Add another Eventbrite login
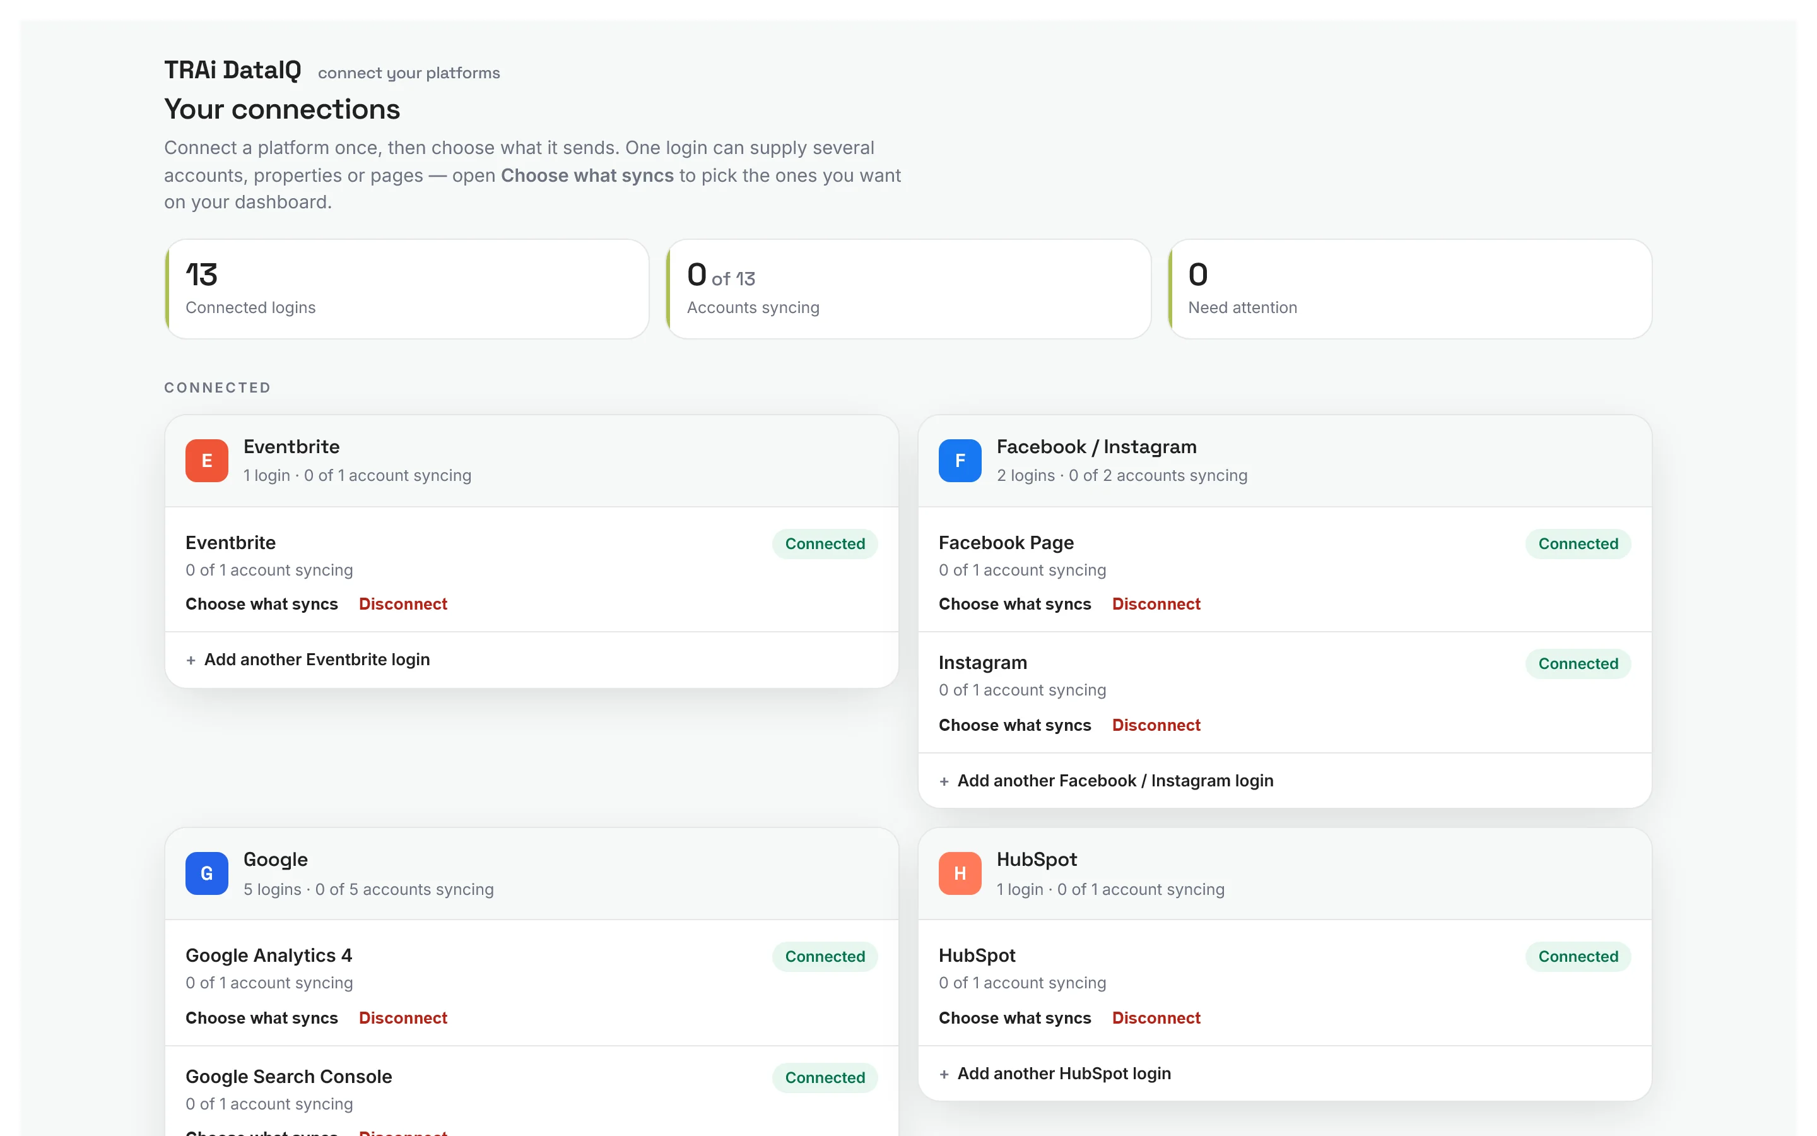Screen dimensions: 1817x1136 [x=308, y=660]
